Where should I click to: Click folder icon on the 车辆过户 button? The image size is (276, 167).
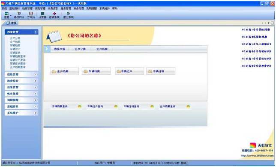pos(119,71)
